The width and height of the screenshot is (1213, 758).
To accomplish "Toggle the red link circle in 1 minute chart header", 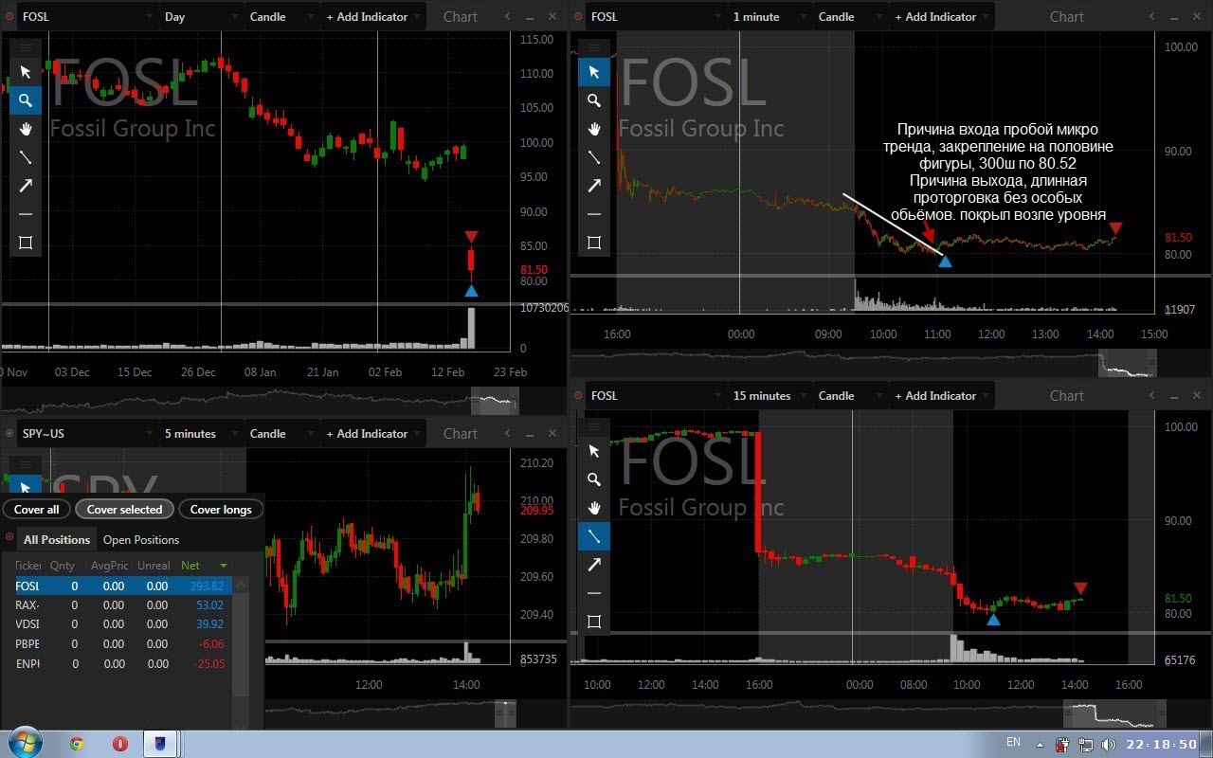I will pos(578,16).
